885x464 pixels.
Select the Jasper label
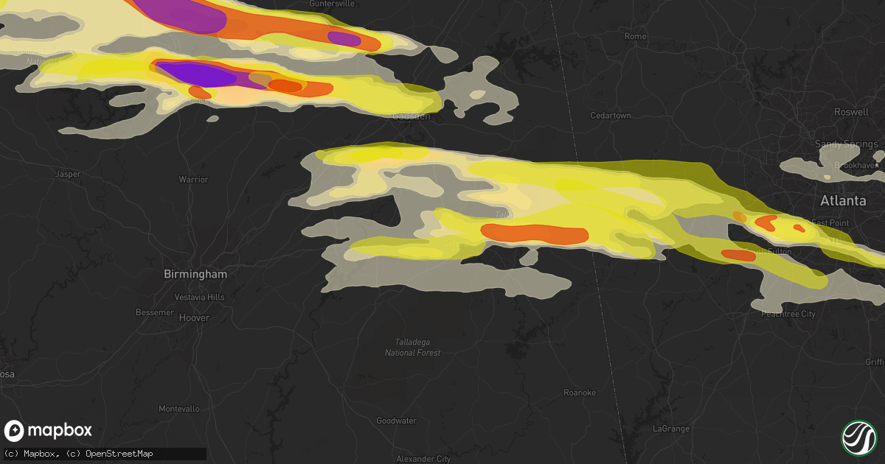pyautogui.click(x=68, y=175)
